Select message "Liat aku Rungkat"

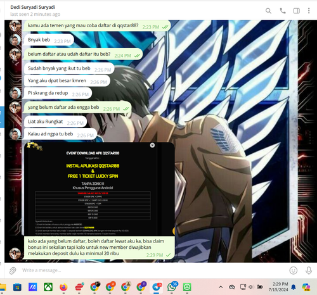[x=55, y=122]
